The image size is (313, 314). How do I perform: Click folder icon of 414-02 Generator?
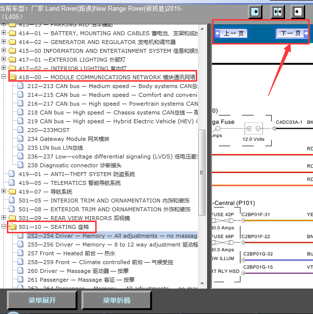(x=12, y=42)
